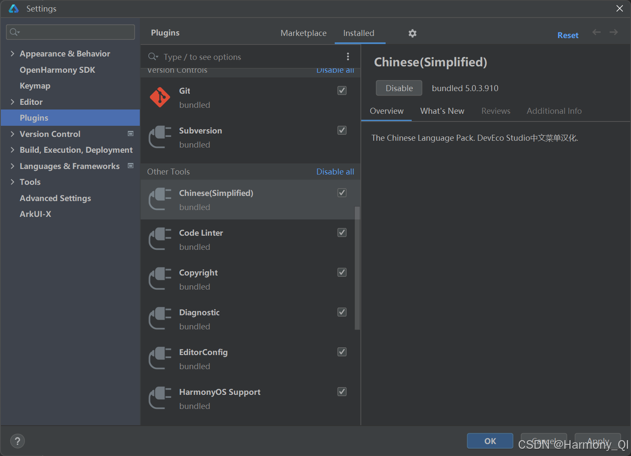631x456 pixels.
Task: Click the Languages & Frameworks project-level icon
Action: pos(131,166)
